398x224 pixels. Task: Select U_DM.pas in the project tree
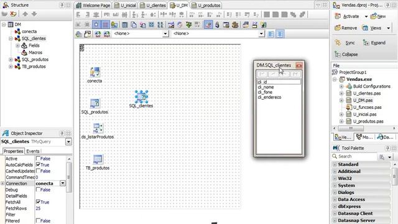363,100
